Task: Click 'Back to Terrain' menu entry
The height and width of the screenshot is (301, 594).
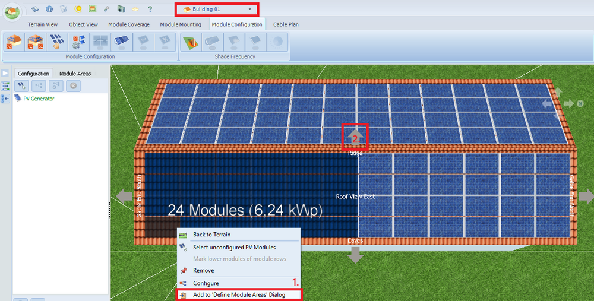Action: [x=211, y=235]
